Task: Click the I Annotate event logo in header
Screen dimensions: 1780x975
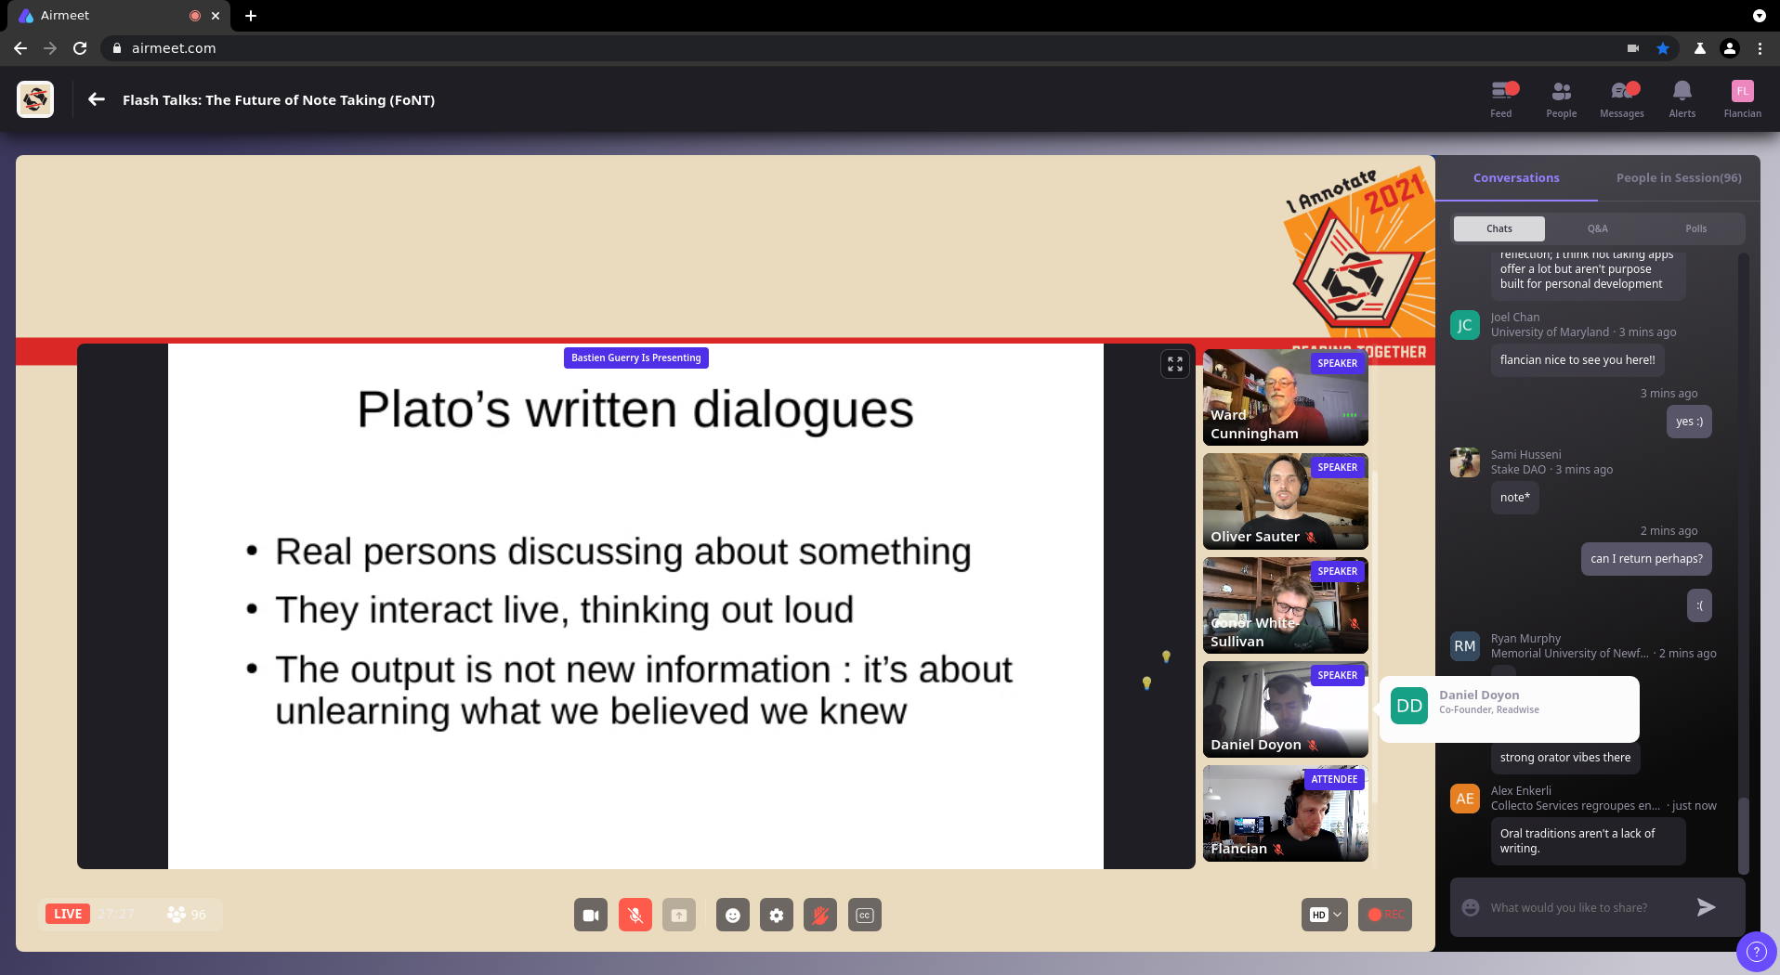Action: [x=35, y=99]
